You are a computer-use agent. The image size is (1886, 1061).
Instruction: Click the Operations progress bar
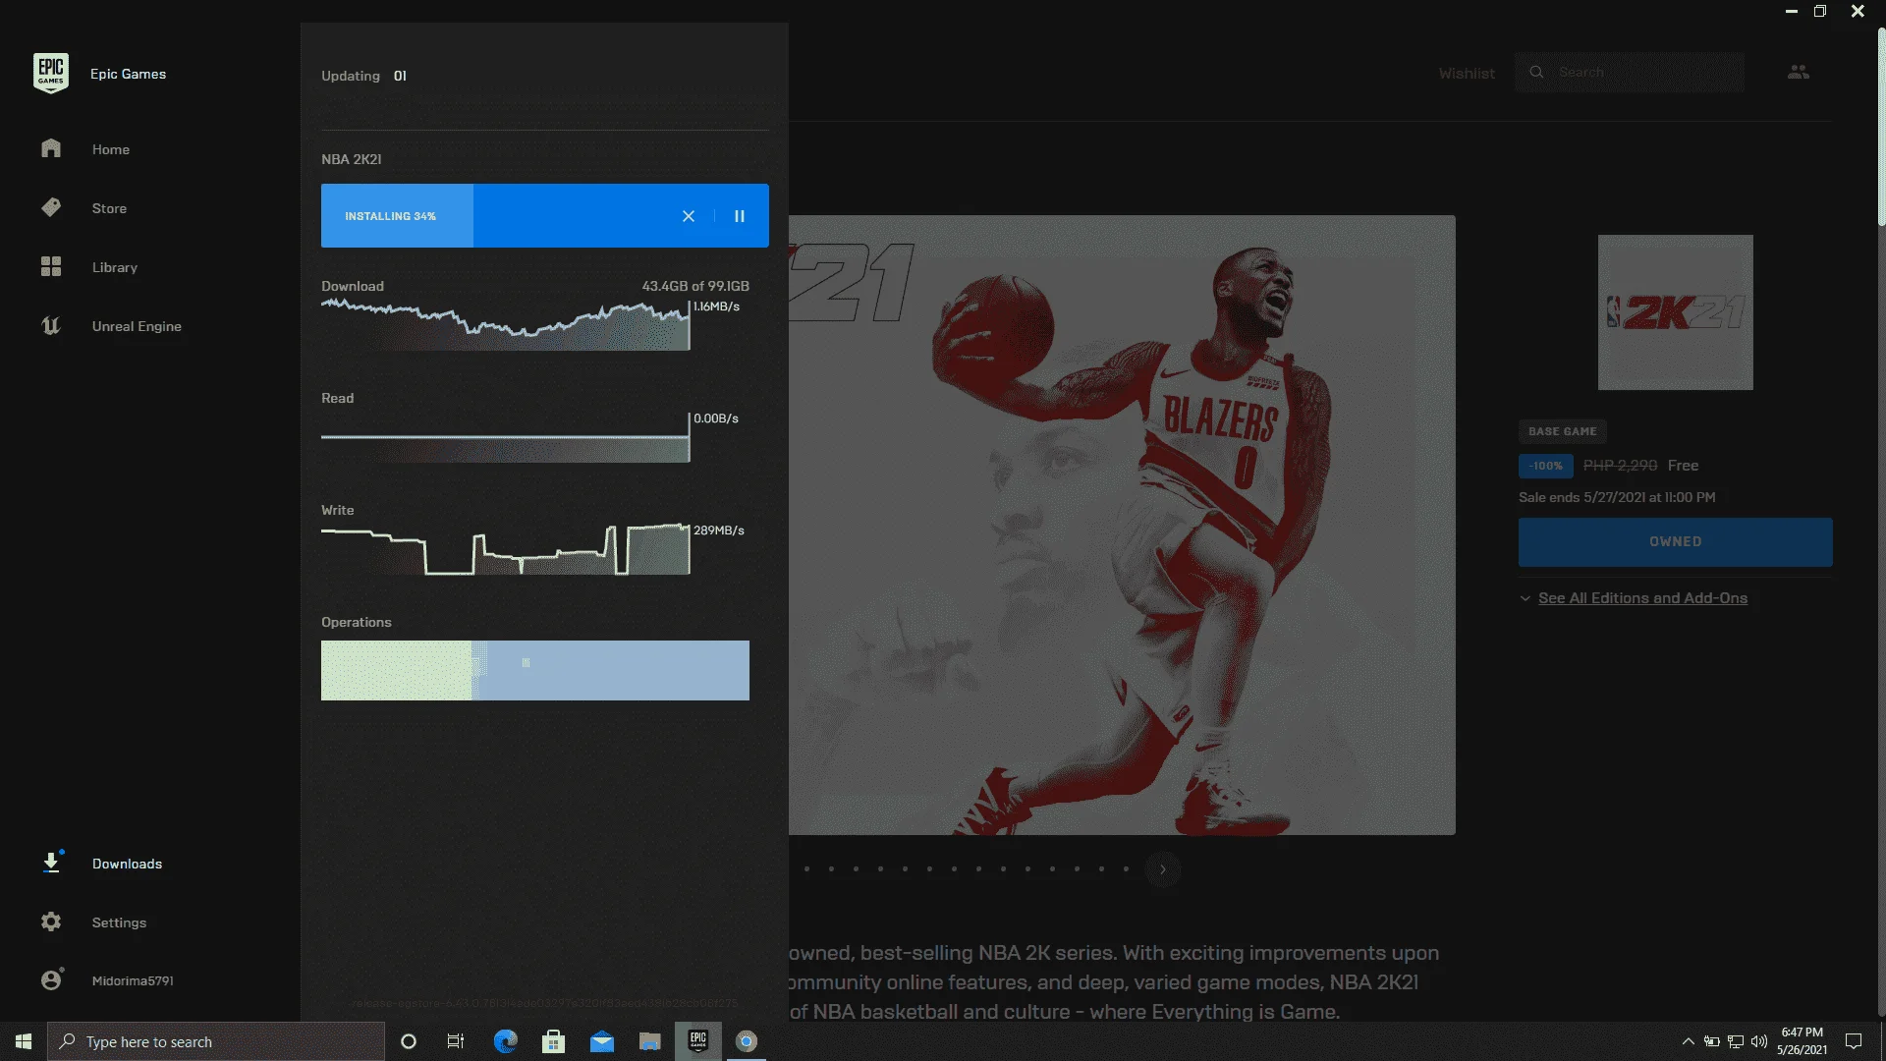pos(535,670)
